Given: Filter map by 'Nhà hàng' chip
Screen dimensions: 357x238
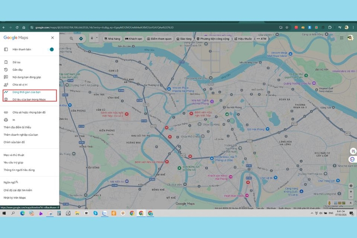Looking at the screenshot, I should click(112, 39).
